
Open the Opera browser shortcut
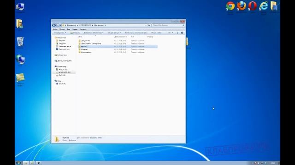click(x=252, y=6)
